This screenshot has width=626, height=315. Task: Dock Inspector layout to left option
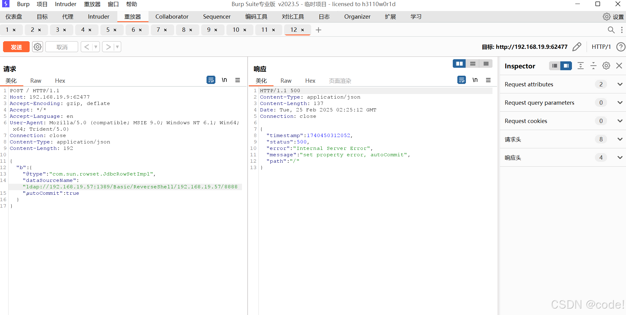(555, 66)
